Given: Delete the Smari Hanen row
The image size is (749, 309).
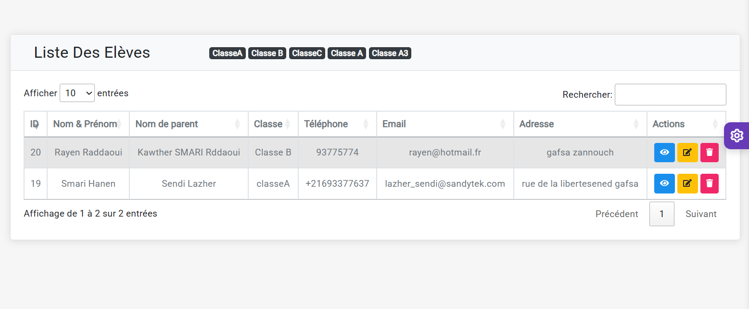Looking at the screenshot, I should pyautogui.click(x=709, y=183).
